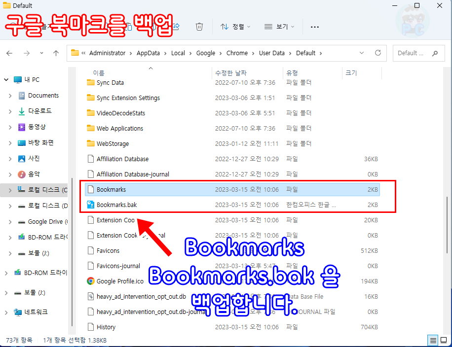
Task: Click the share icon in toolbar
Action: [x=176, y=27]
